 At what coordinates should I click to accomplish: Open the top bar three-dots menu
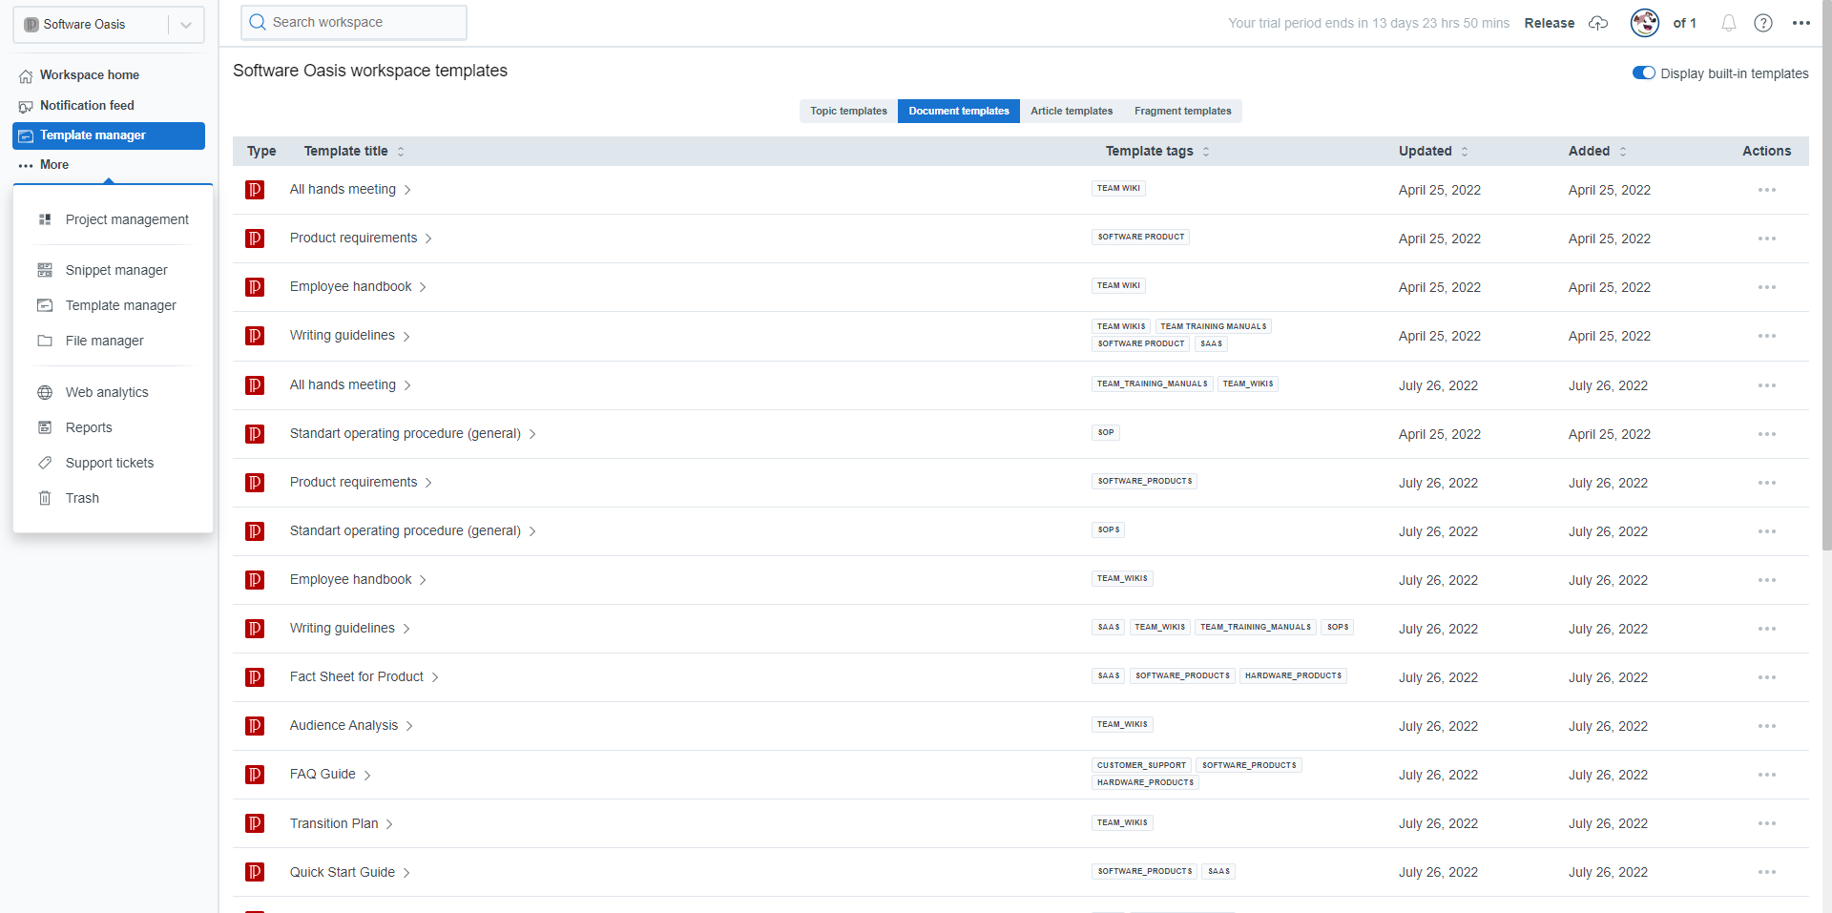[1801, 23]
